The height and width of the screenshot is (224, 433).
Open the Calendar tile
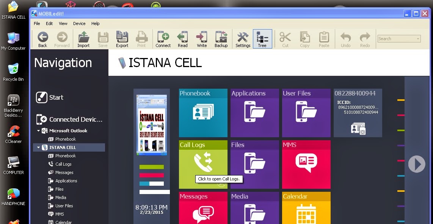tap(306, 208)
